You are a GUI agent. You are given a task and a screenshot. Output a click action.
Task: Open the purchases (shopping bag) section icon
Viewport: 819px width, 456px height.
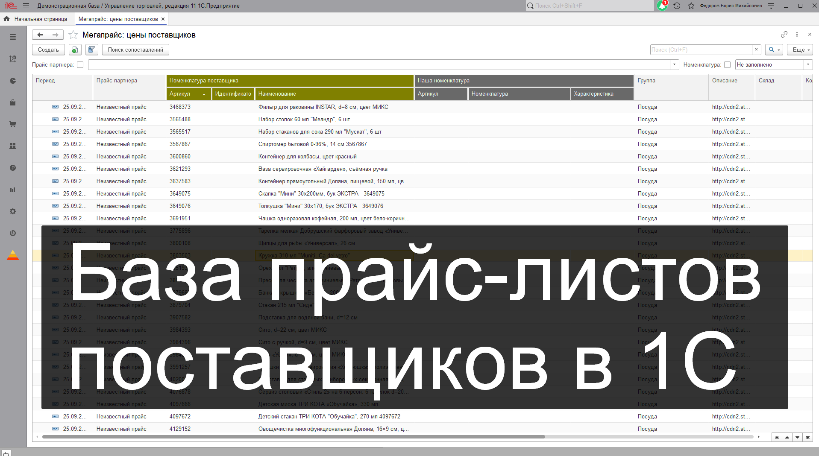(x=12, y=102)
